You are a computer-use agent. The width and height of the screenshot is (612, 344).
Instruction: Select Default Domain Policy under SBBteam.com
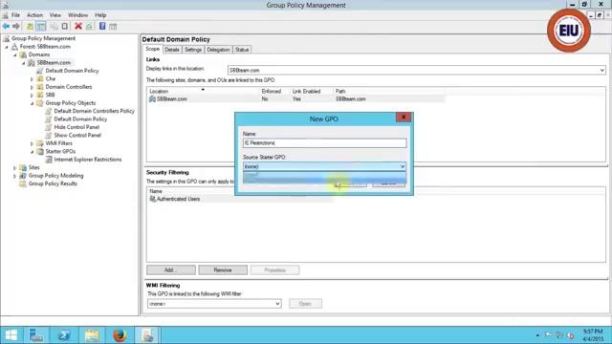point(72,71)
